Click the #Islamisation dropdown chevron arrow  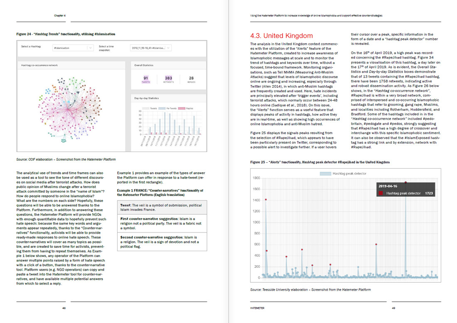91,48
